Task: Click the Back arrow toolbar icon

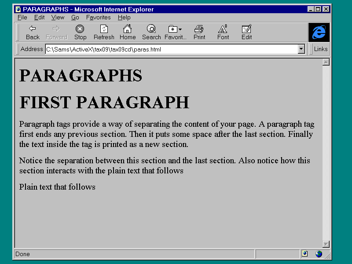Action: pos(33,29)
